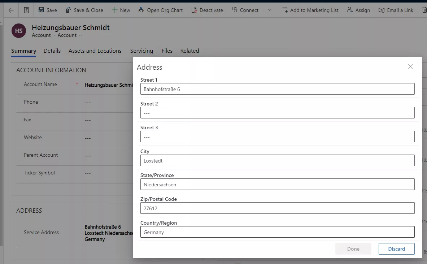Select the Zip/Postal Code field
This screenshot has height=264, width=427.
[x=277, y=208]
